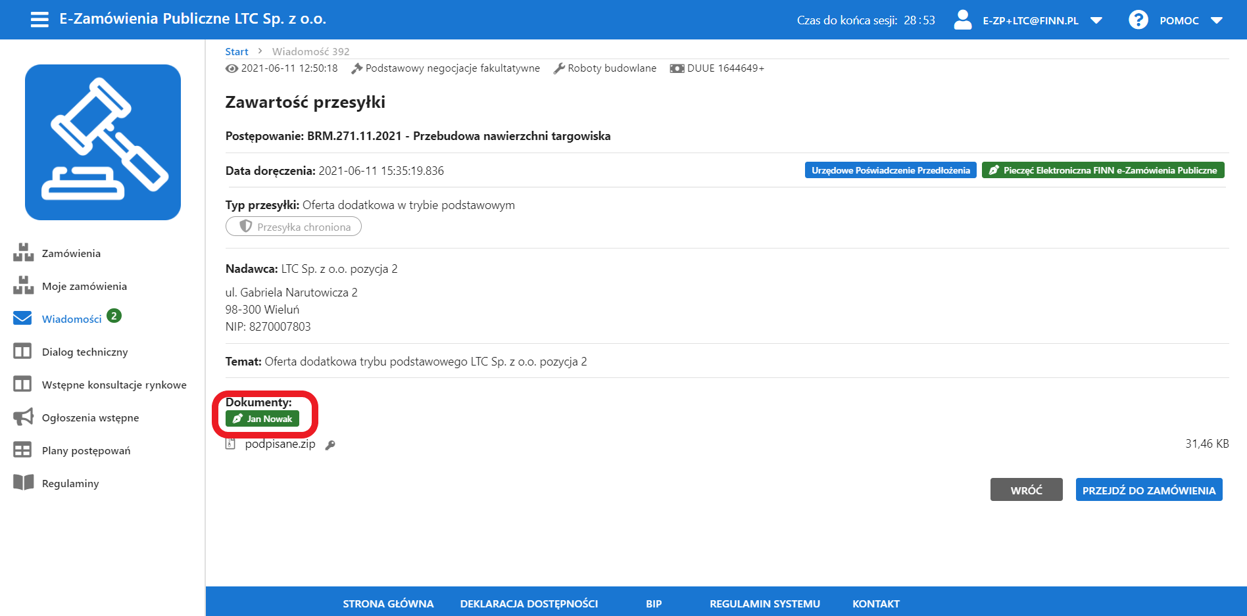Click the session timer 28:53

pyautogui.click(x=919, y=20)
